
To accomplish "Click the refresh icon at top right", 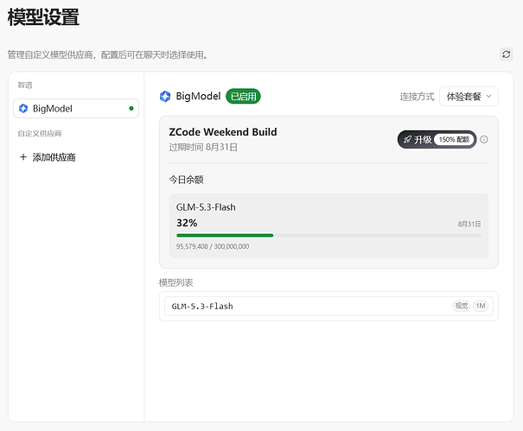I will (x=506, y=54).
